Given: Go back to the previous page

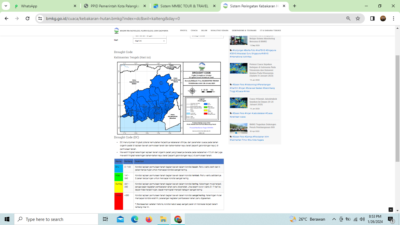Looking at the screenshot, I should [x=6, y=18].
